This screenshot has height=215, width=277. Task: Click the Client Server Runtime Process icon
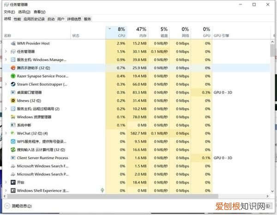(13, 158)
